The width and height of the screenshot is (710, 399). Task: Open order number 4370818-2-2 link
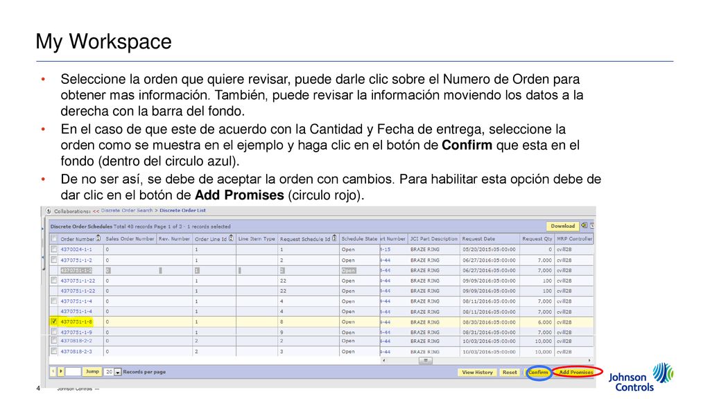76,341
